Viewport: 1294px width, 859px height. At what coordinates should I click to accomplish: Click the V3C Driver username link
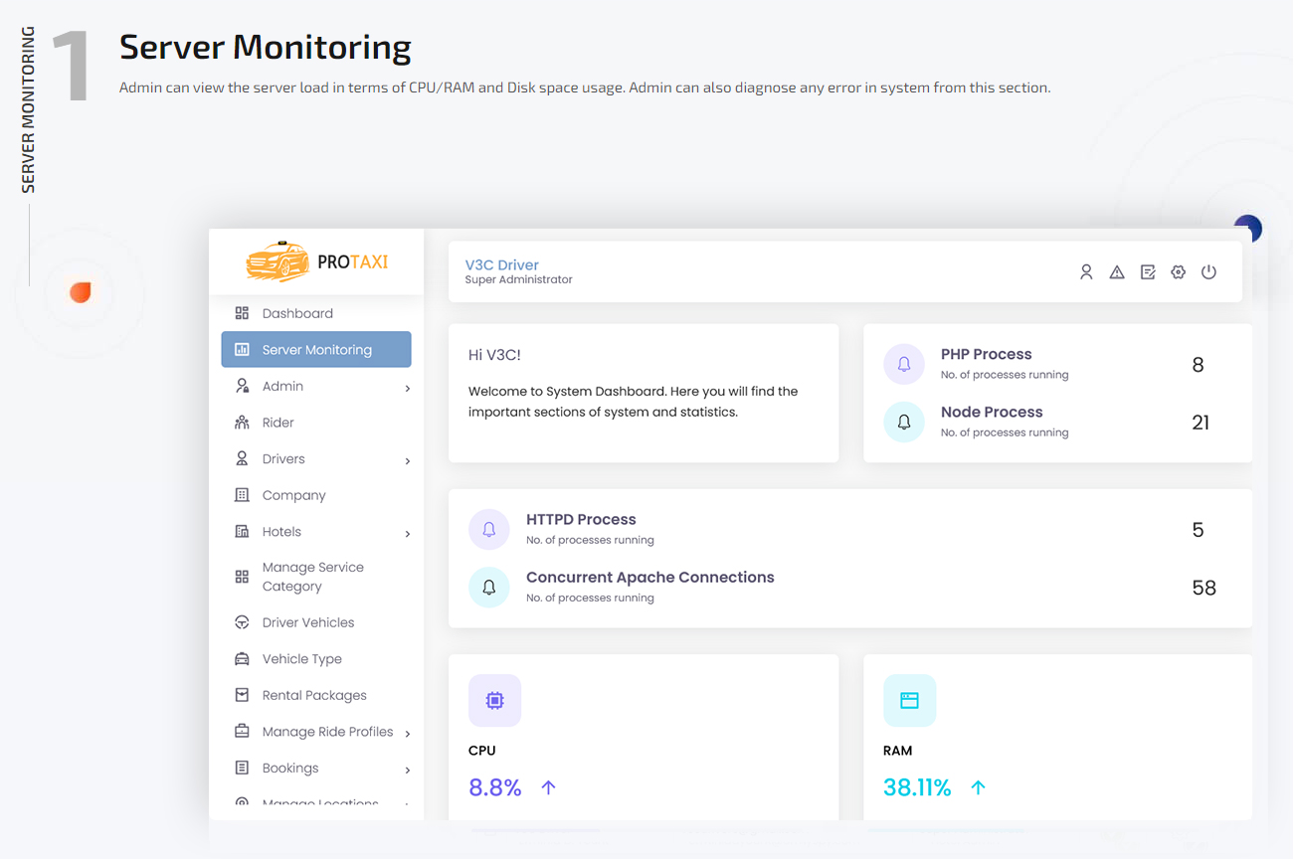[x=501, y=264]
